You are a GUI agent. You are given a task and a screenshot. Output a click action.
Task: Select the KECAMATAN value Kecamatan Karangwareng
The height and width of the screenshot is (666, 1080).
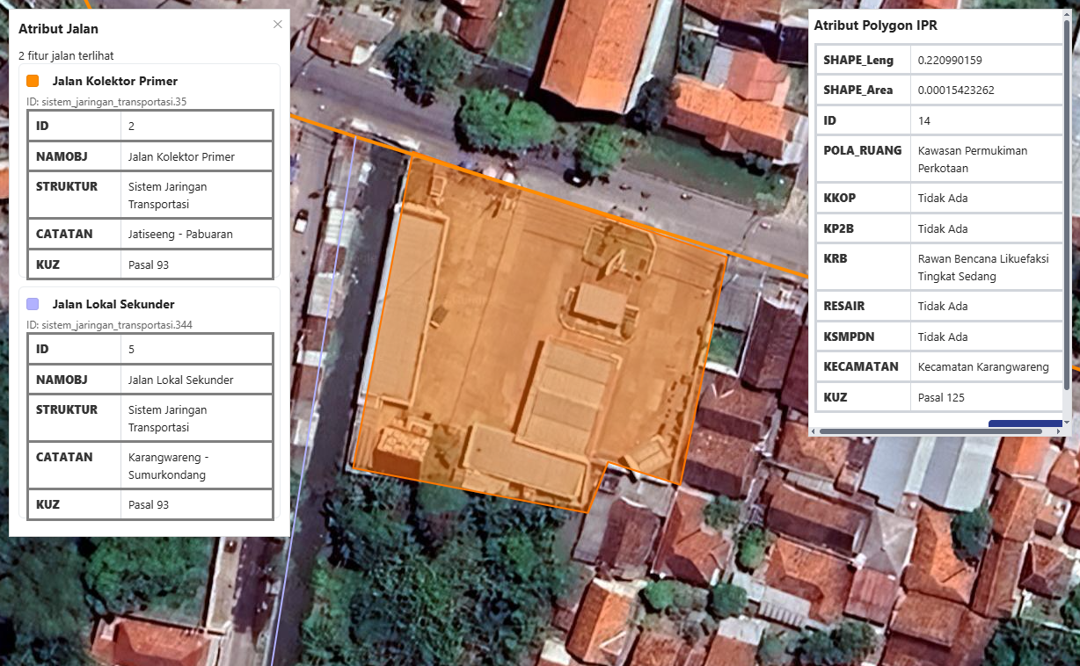984,366
